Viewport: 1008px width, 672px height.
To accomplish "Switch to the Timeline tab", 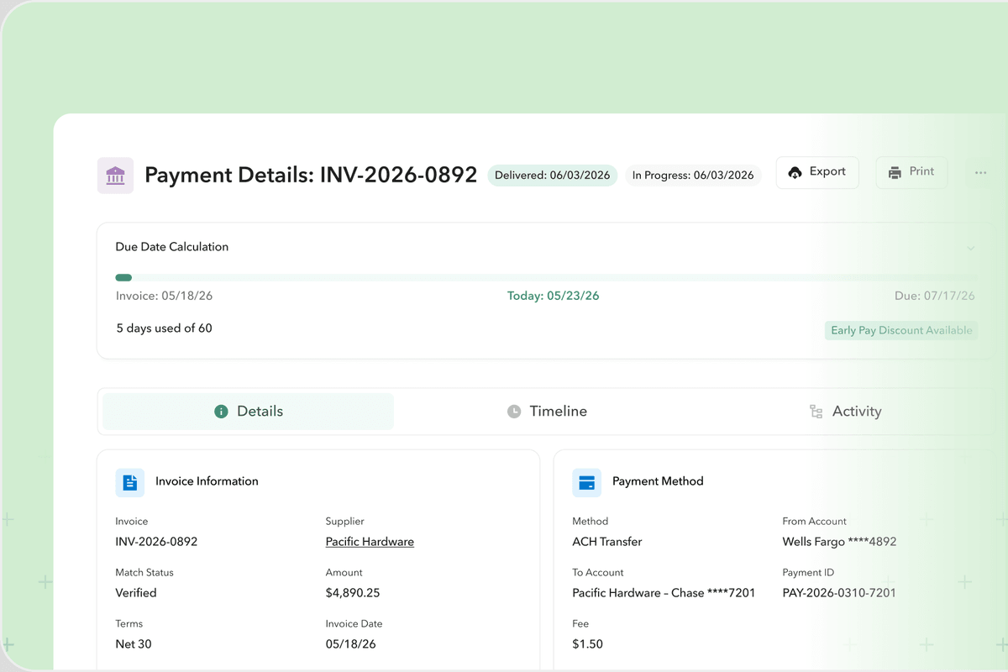I will point(547,412).
